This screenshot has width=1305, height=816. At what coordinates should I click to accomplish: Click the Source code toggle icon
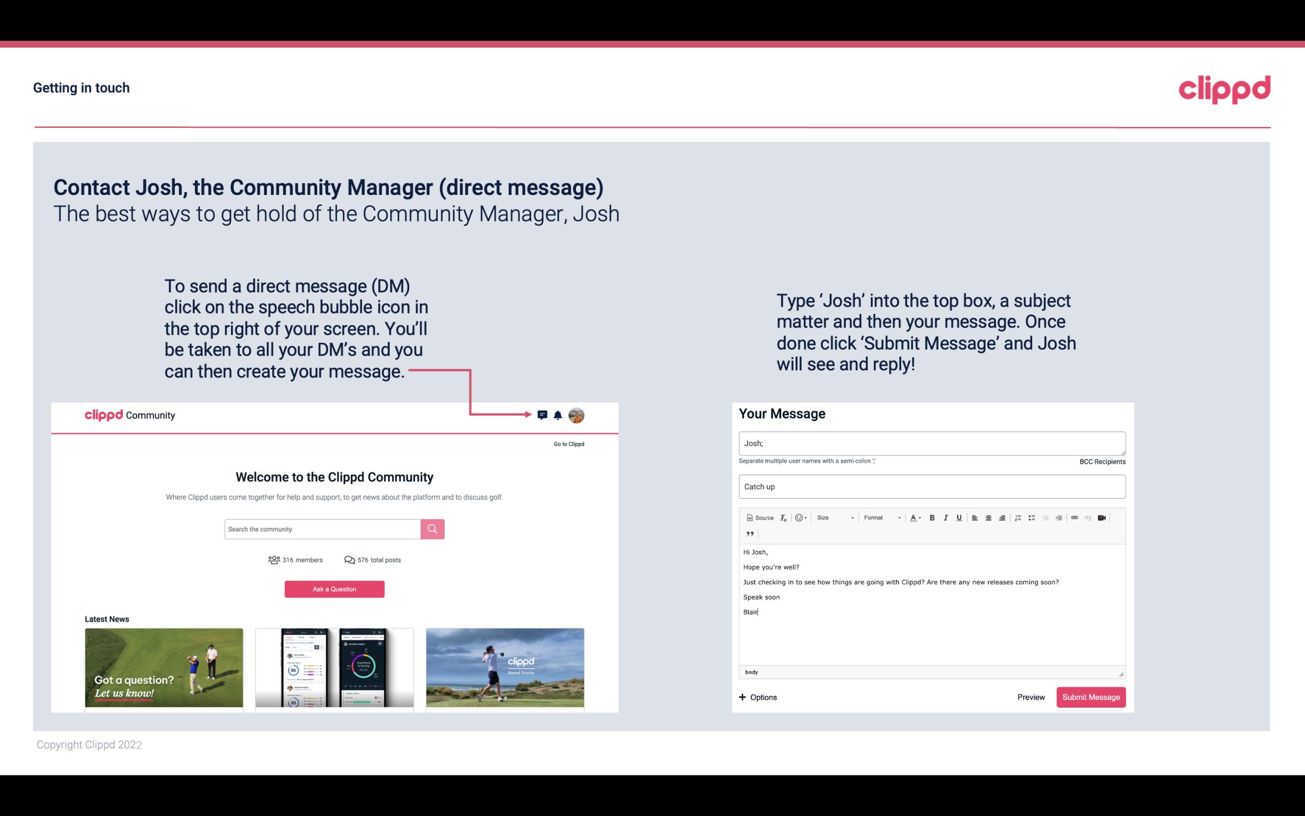[x=757, y=517]
